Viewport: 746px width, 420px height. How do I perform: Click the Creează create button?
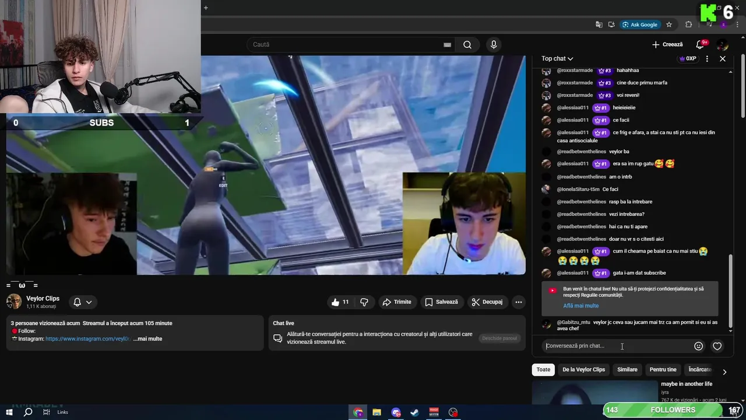tap(667, 45)
